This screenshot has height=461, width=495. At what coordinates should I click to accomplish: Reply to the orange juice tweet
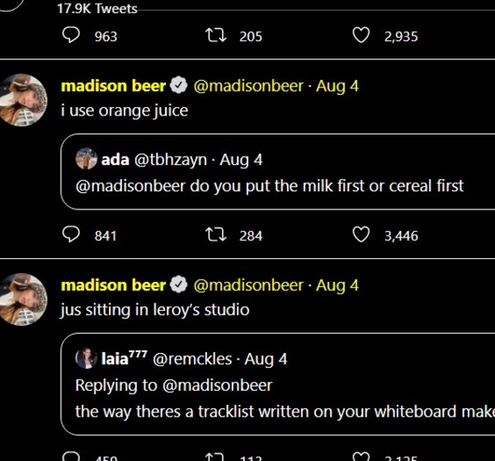(72, 235)
